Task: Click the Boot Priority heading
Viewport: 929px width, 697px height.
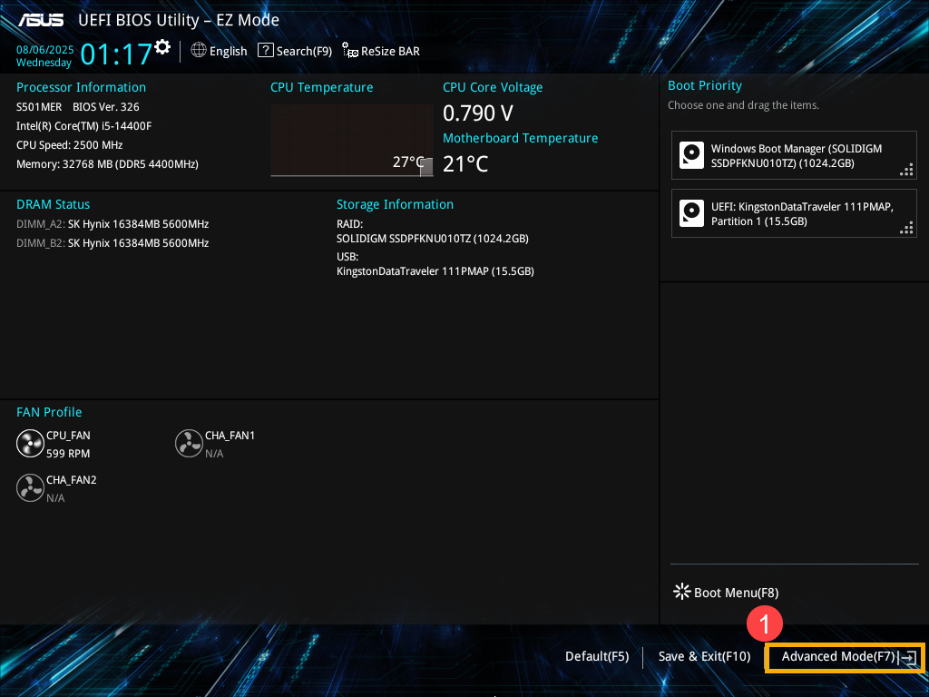Action: click(705, 85)
